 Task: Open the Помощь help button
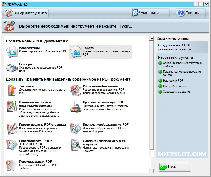191,13
